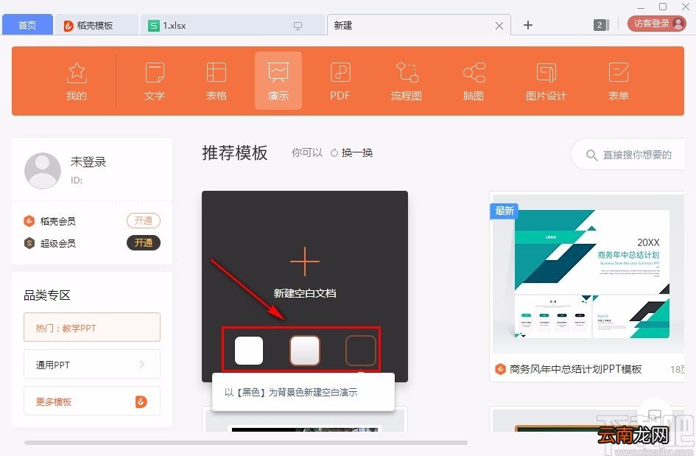Switch to the 首页 home tab

(27, 25)
